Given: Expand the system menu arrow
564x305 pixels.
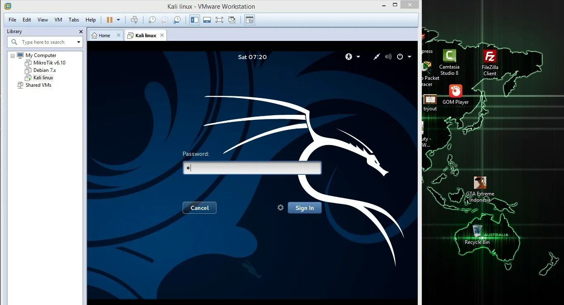Looking at the screenshot, I should pyautogui.click(x=409, y=57).
